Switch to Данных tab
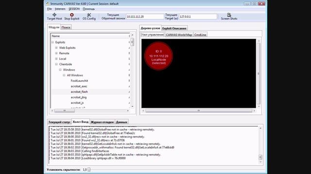The height and width of the screenshot is (174, 311). coord(121,122)
